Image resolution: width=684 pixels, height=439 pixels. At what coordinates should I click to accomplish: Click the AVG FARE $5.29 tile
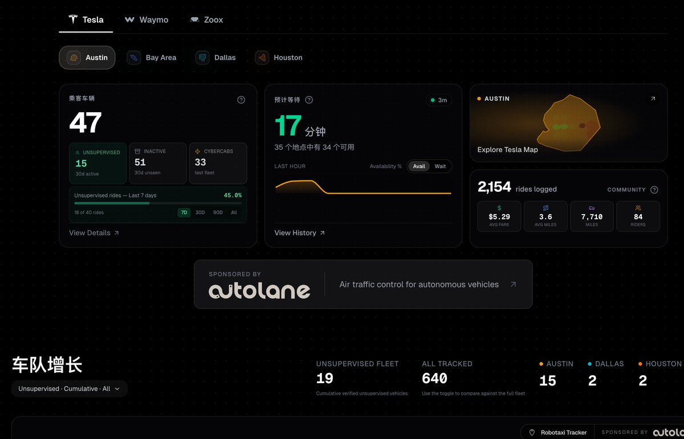499,216
